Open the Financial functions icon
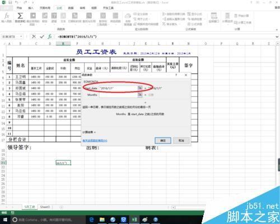Screen dimensions: 280x224 click(45, 18)
